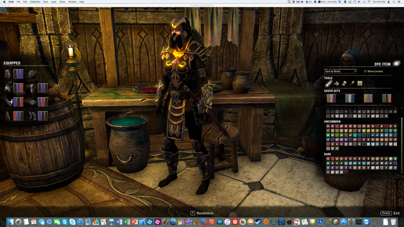Open the Collection menu
The width and height of the screenshot is (404, 227).
35,2
